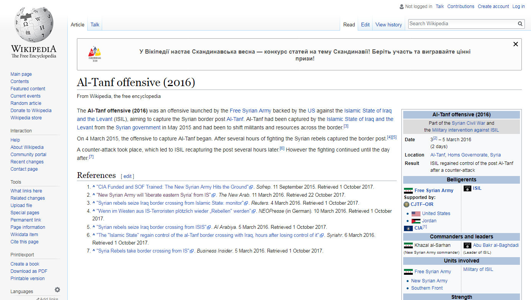The width and height of the screenshot is (531, 300).
Task: Click the search magnifier icon
Action: click(520, 24)
